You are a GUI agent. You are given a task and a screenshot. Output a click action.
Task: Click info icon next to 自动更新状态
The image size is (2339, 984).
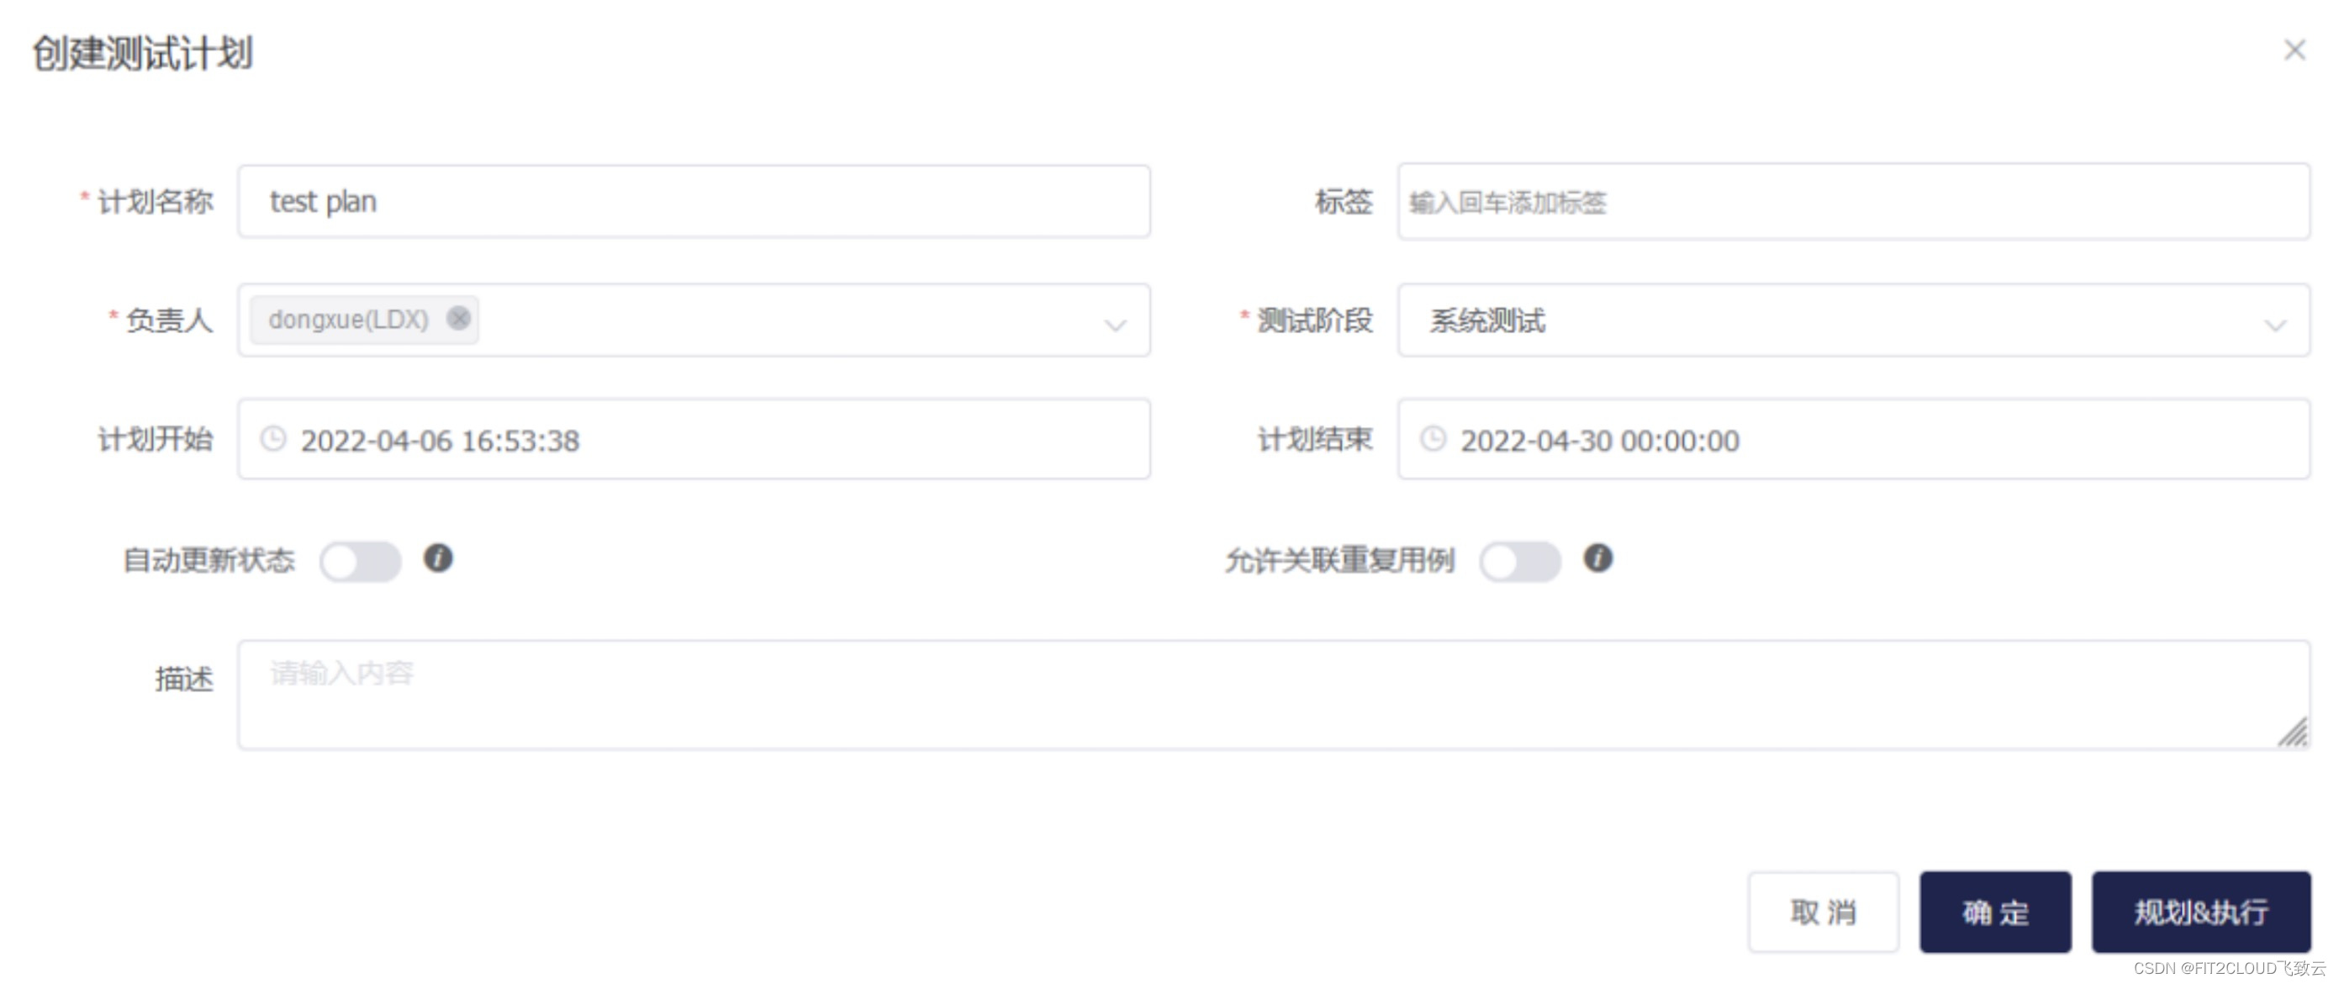[438, 558]
